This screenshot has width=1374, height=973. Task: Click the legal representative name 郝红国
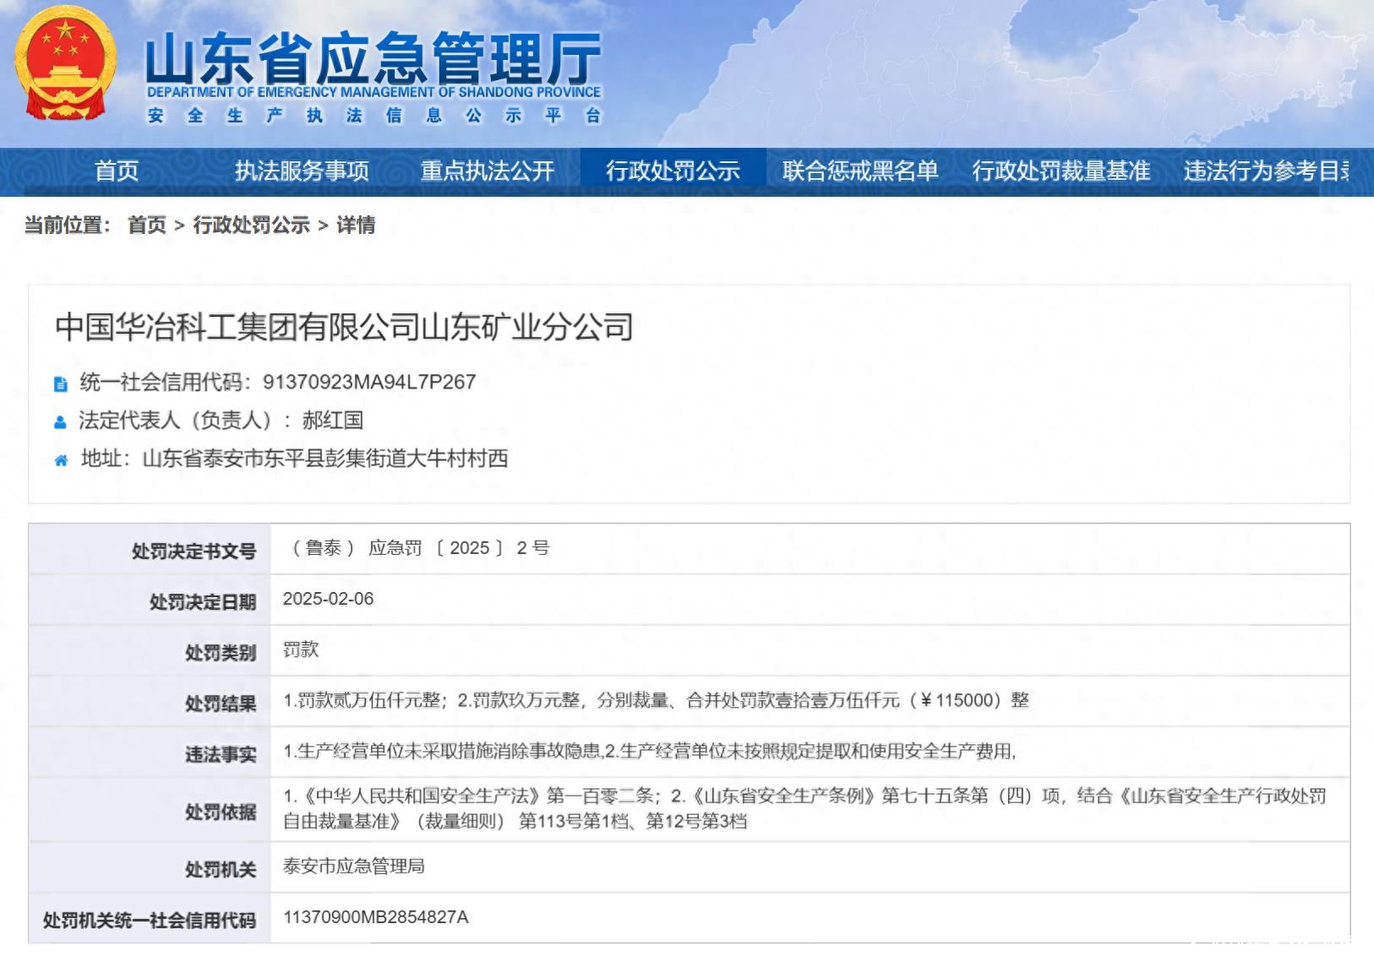(333, 420)
